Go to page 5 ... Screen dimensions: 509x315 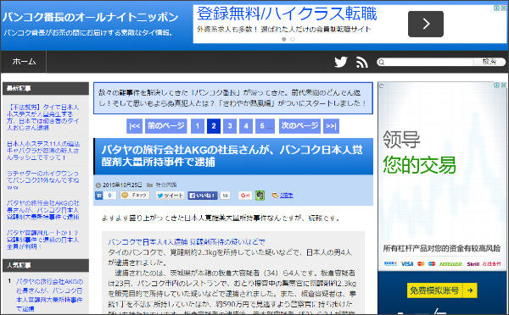[265, 126]
